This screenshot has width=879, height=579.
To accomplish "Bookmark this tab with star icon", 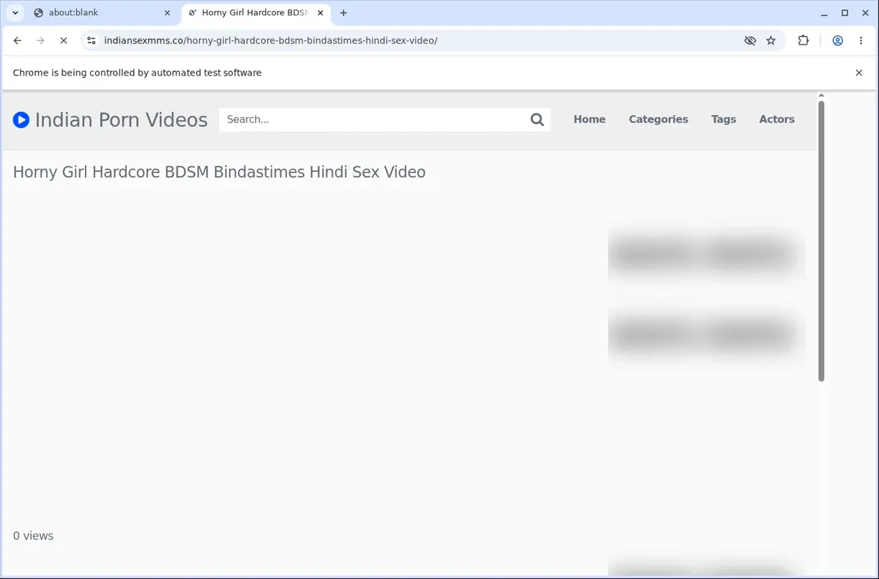I will [x=771, y=41].
